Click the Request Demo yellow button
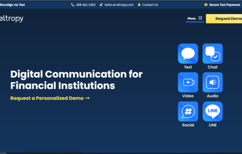The height and width of the screenshot is (154, 242). click(x=224, y=19)
